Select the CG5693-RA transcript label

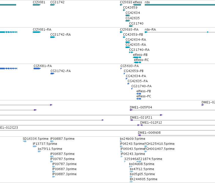(x=129, y=30)
